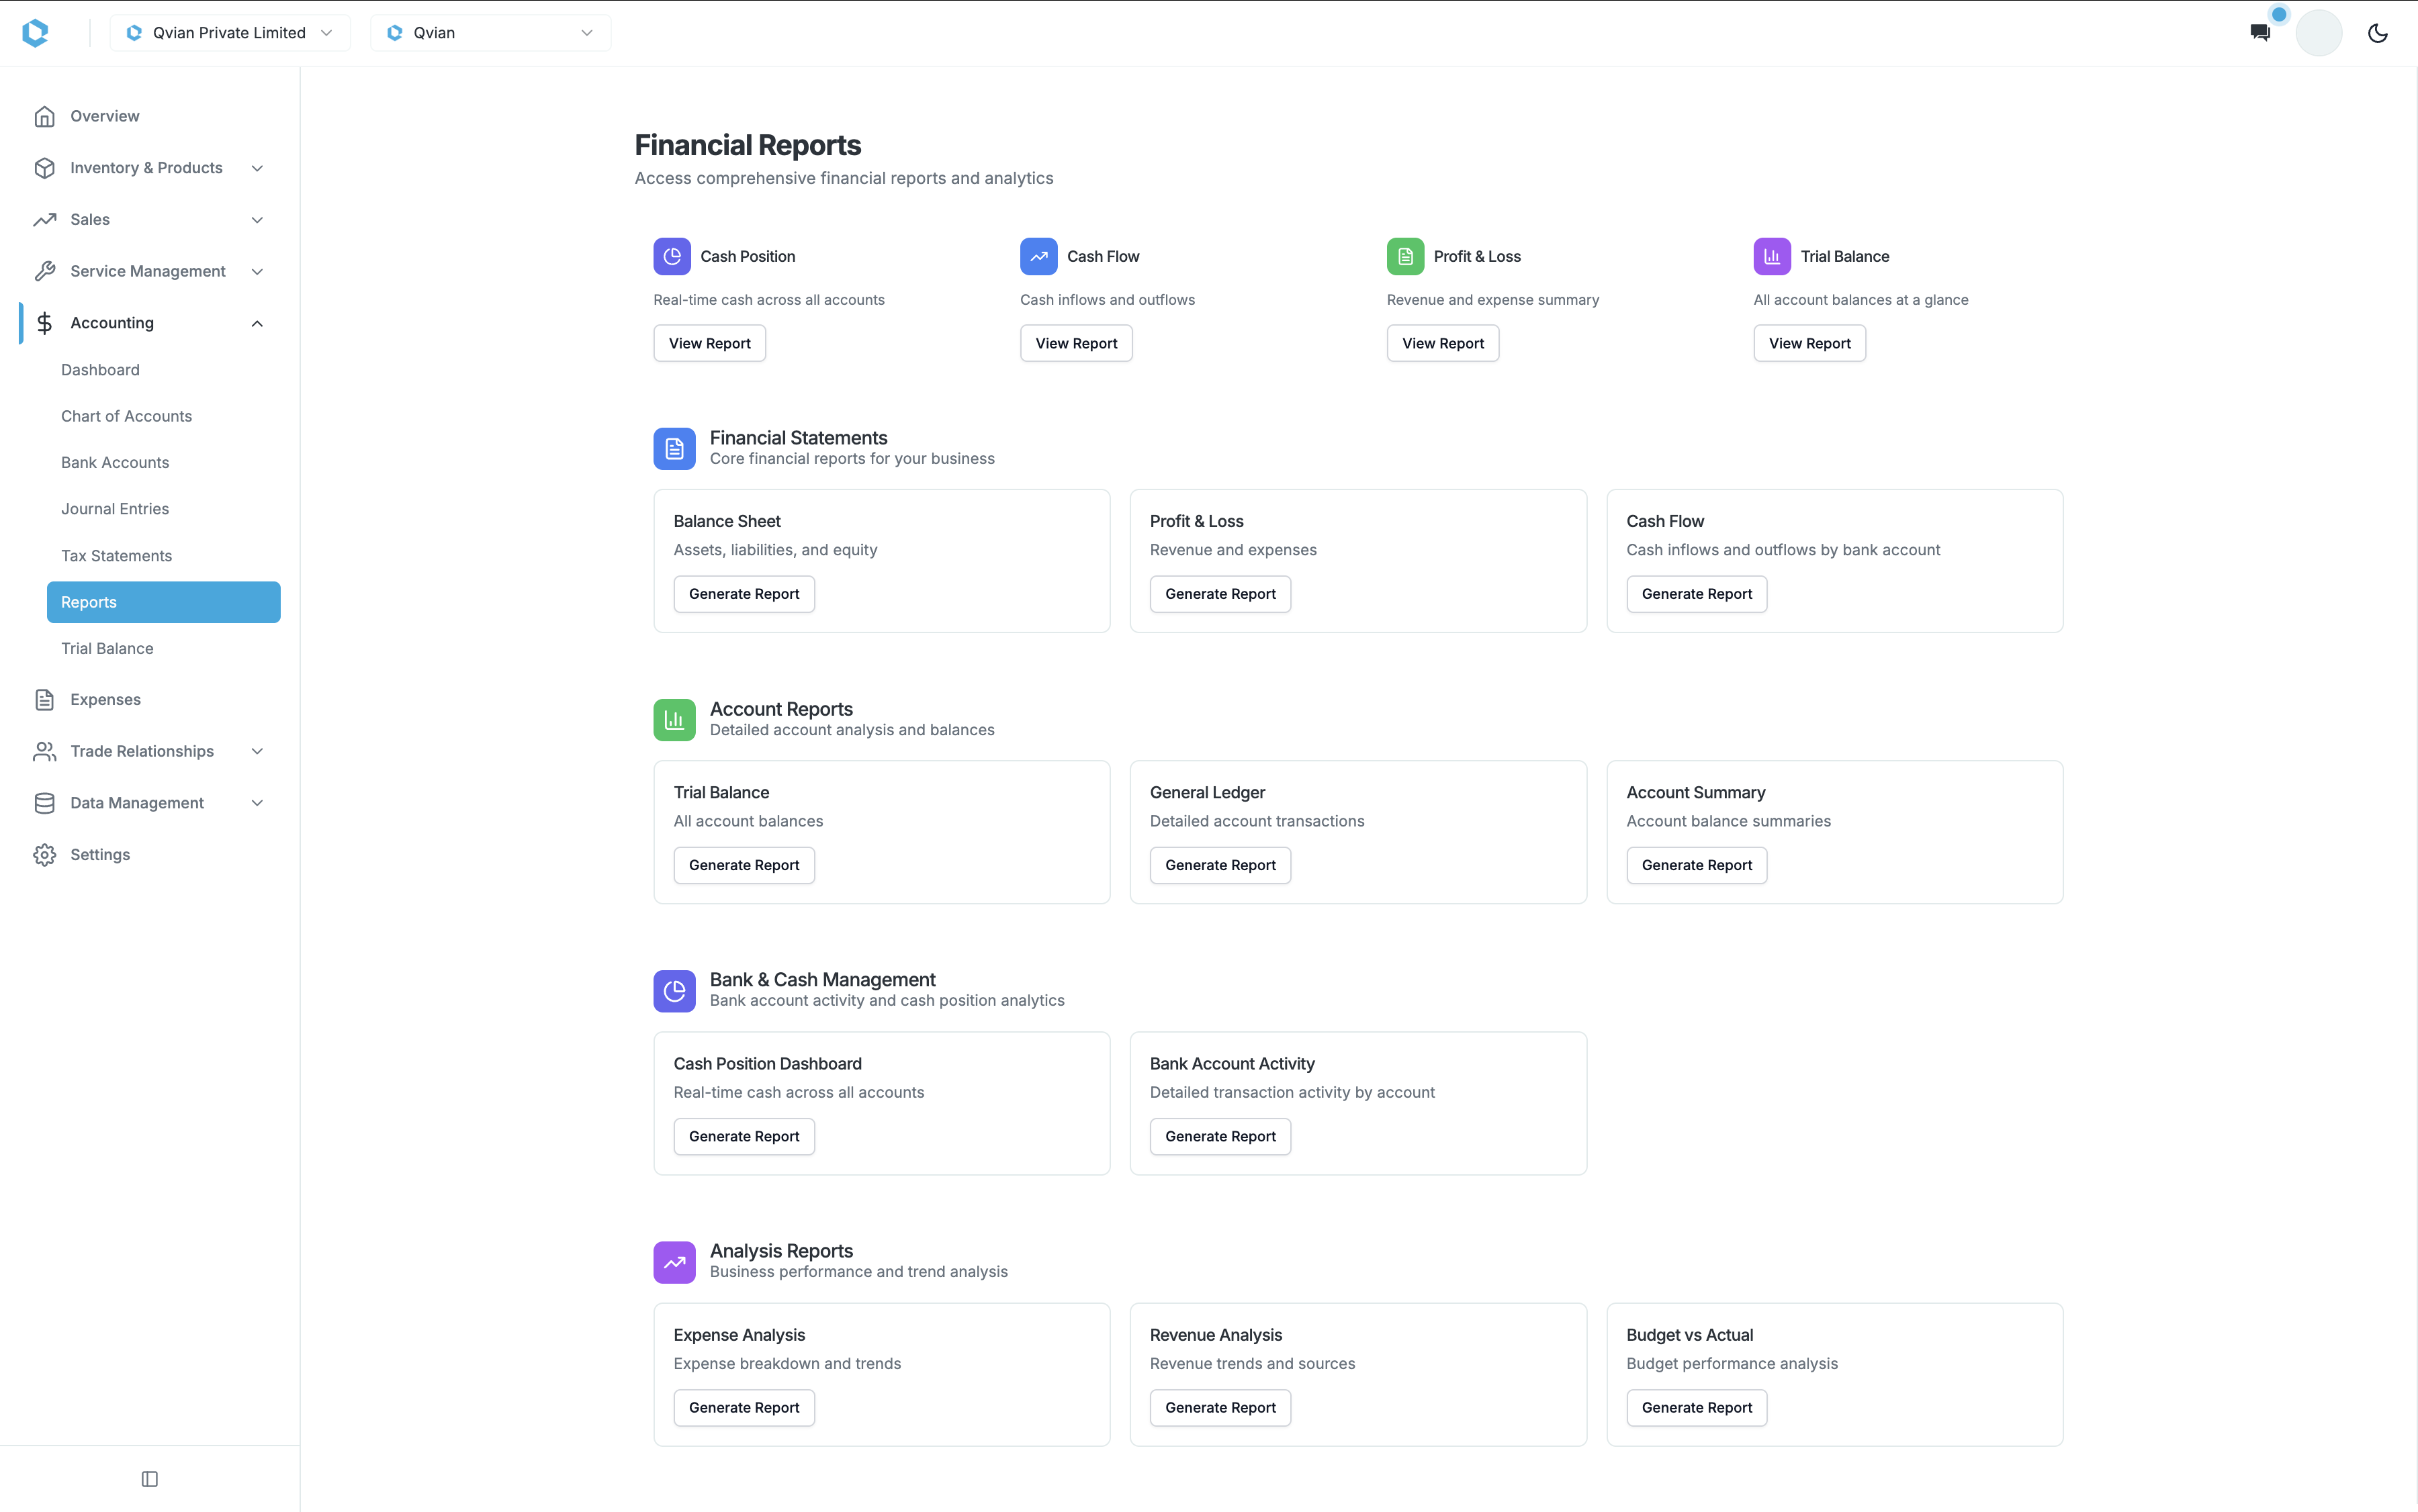Viewport: 2418px width, 1512px height.
Task: Click View Report under Cash Position
Action: (709, 343)
